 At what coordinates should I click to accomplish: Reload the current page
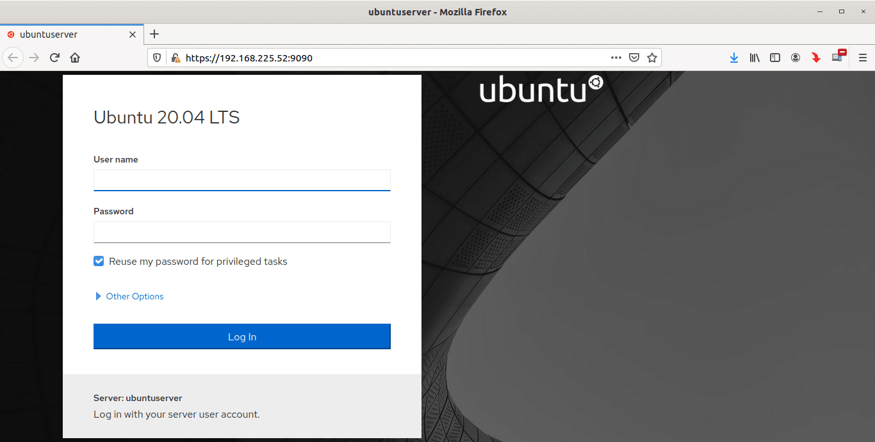[x=55, y=58]
